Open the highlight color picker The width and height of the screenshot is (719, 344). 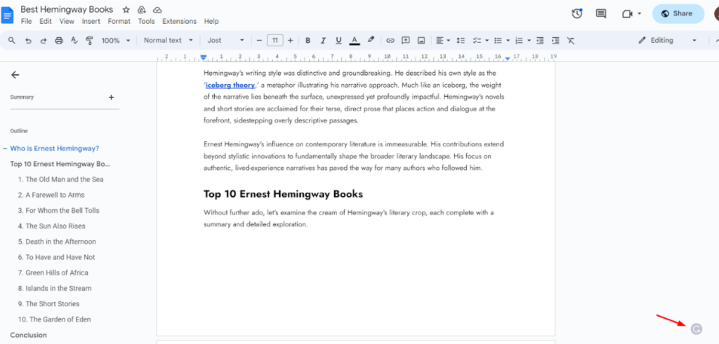[371, 40]
